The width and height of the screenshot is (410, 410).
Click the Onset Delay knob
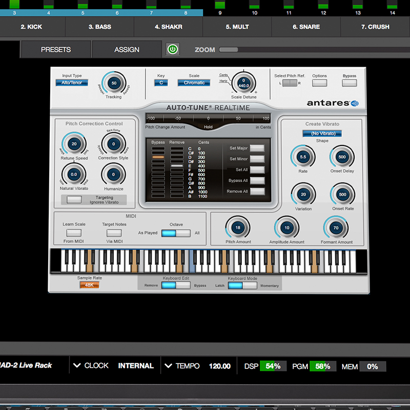coord(342,157)
